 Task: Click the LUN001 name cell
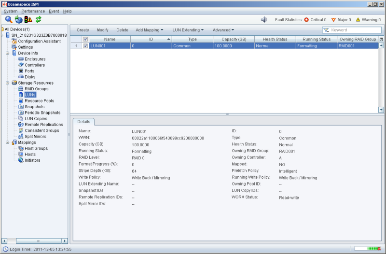(110, 46)
